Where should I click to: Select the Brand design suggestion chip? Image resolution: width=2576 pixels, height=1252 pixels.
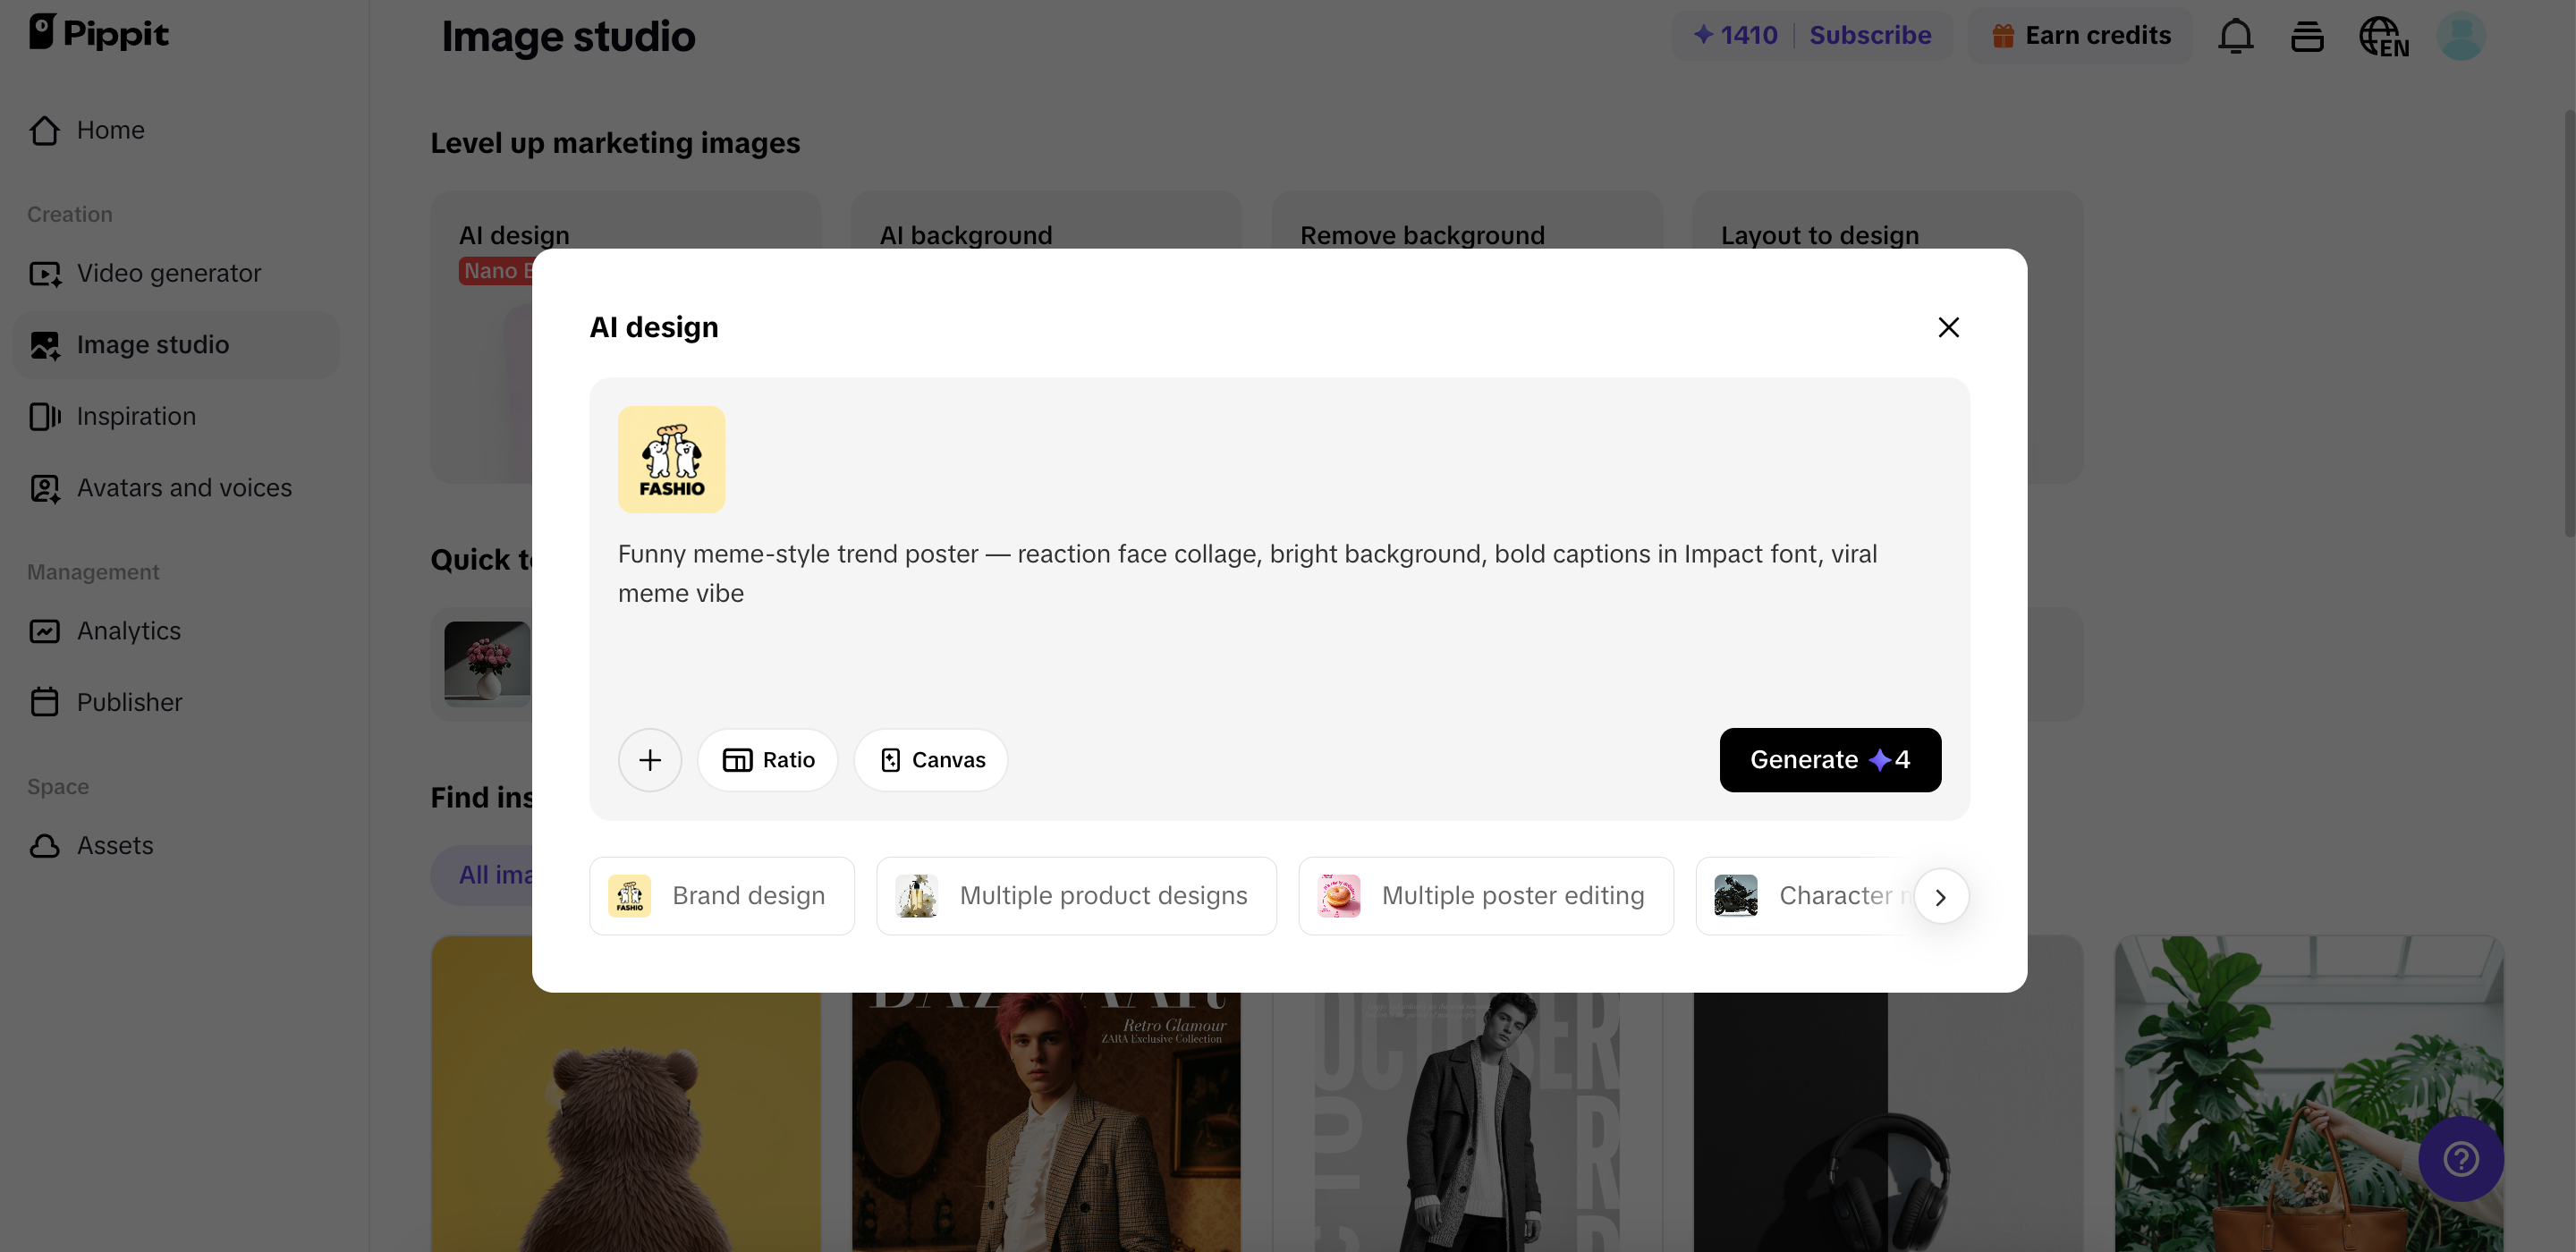[721, 896]
